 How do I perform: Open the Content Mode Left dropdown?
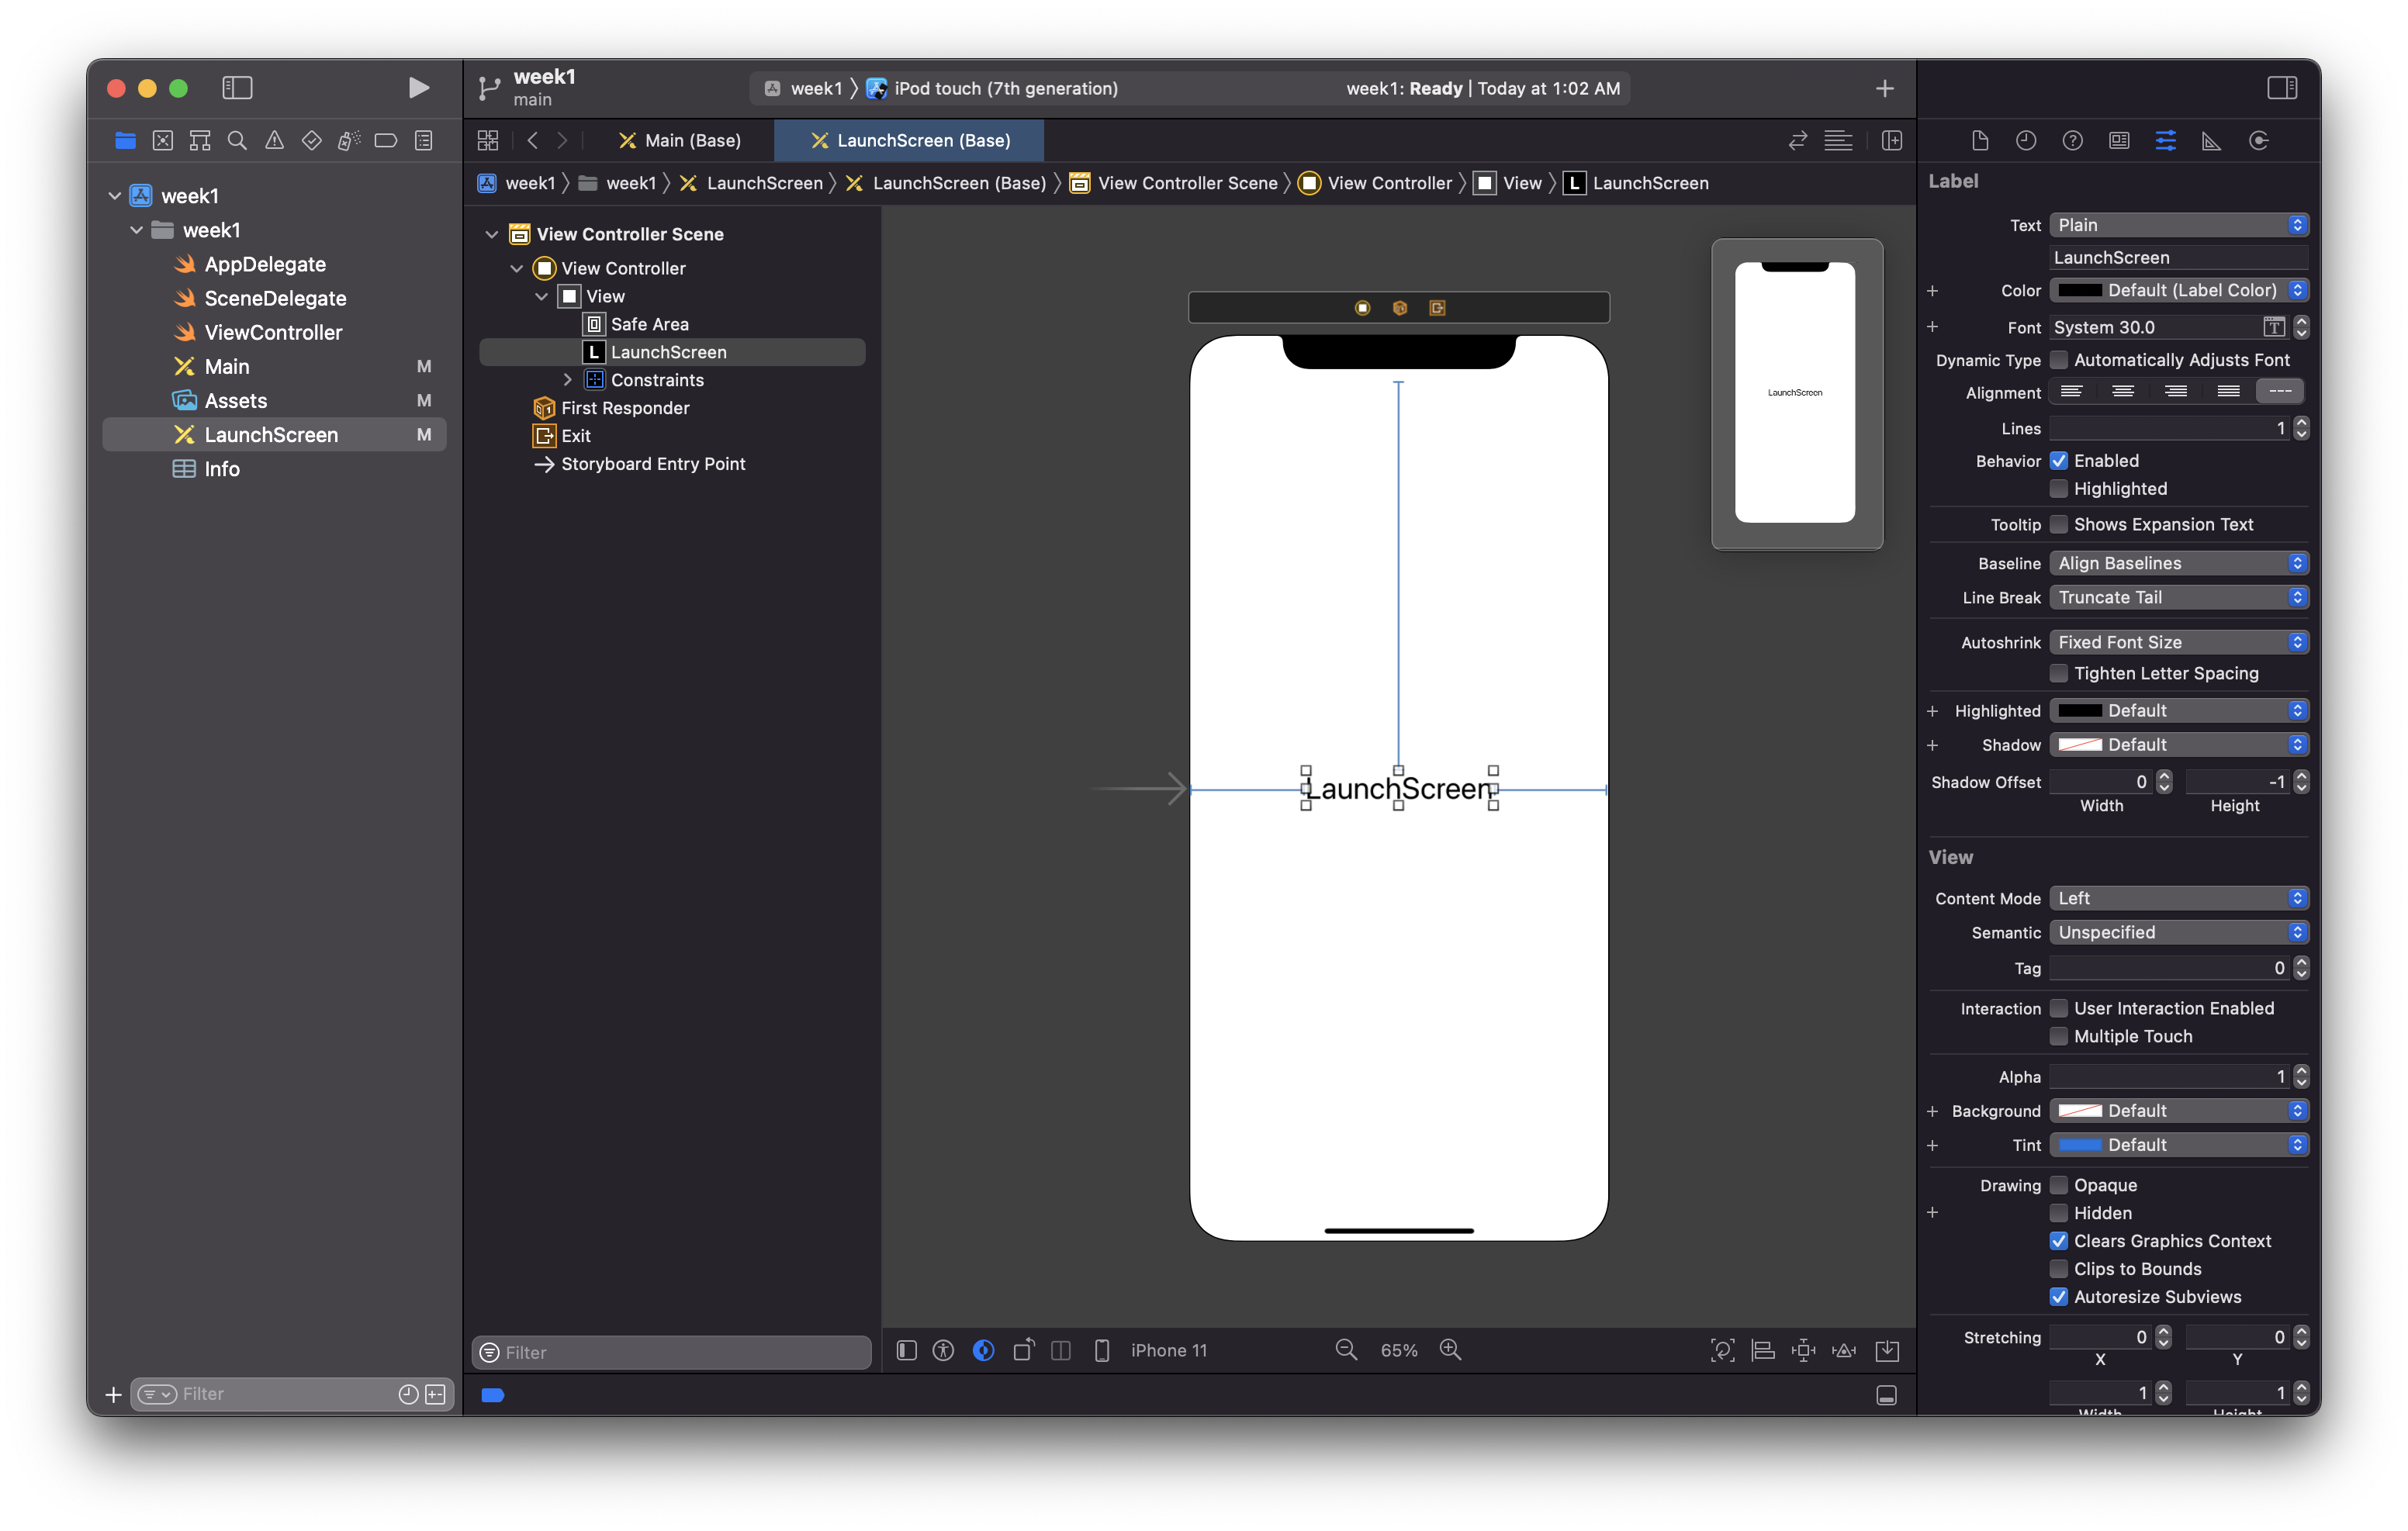pos(2178,898)
